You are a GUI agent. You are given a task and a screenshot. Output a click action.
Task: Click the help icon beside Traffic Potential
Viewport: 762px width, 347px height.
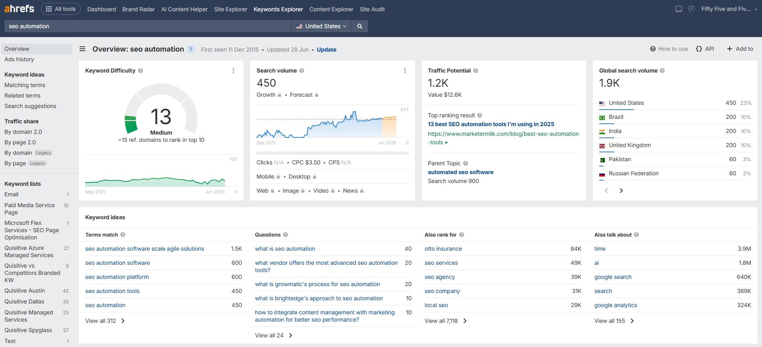[x=476, y=71]
